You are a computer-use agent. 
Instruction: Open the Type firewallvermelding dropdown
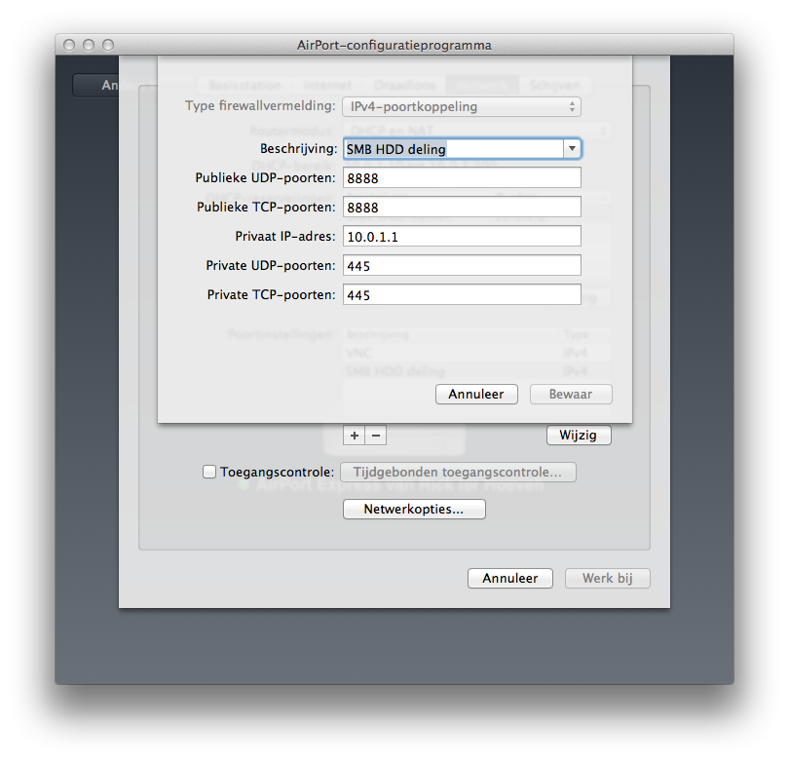(x=462, y=107)
